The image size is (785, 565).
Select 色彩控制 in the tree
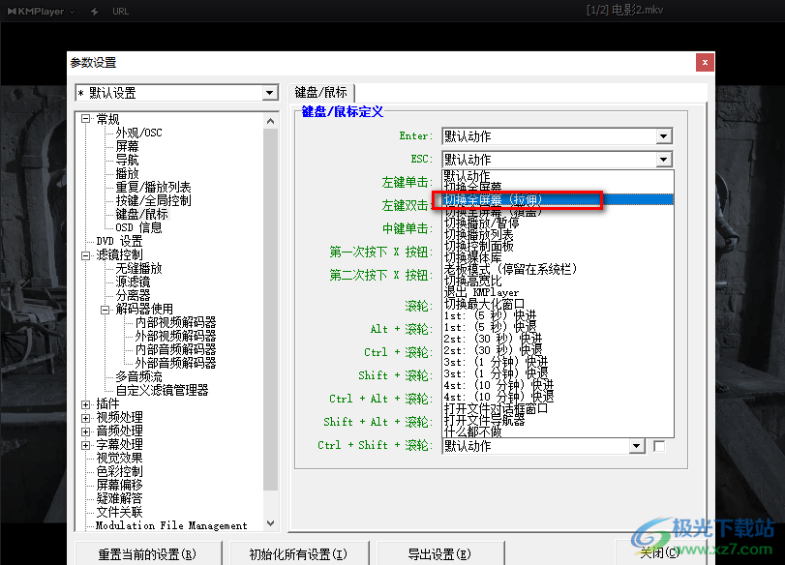[119, 471]
